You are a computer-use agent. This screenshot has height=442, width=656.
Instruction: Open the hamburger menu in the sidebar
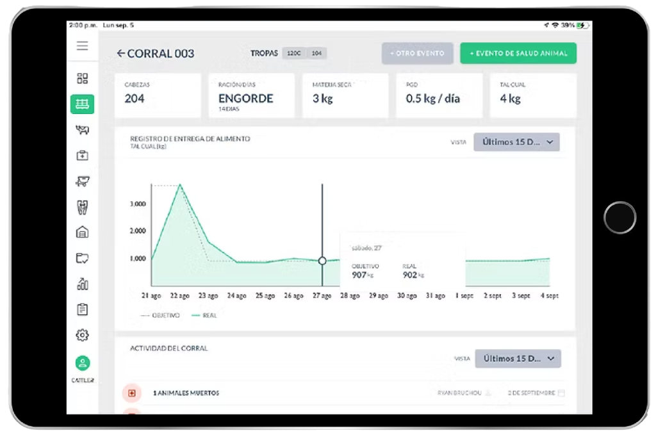pyautogui.click(x=82, y=46)
